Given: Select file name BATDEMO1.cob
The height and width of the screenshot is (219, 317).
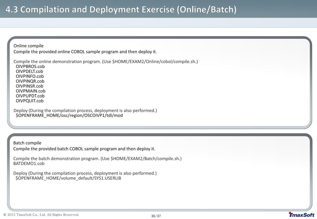Looking at the screenshot, I should tap(29, 164).
